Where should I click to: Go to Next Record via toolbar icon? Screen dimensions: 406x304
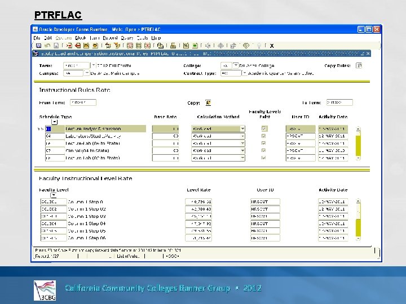95,46
